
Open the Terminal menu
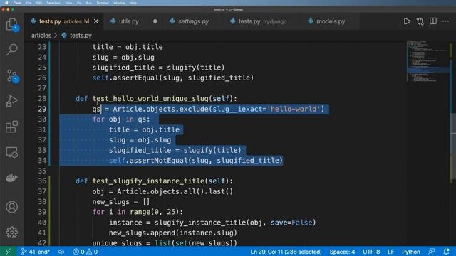pos(103,3)
